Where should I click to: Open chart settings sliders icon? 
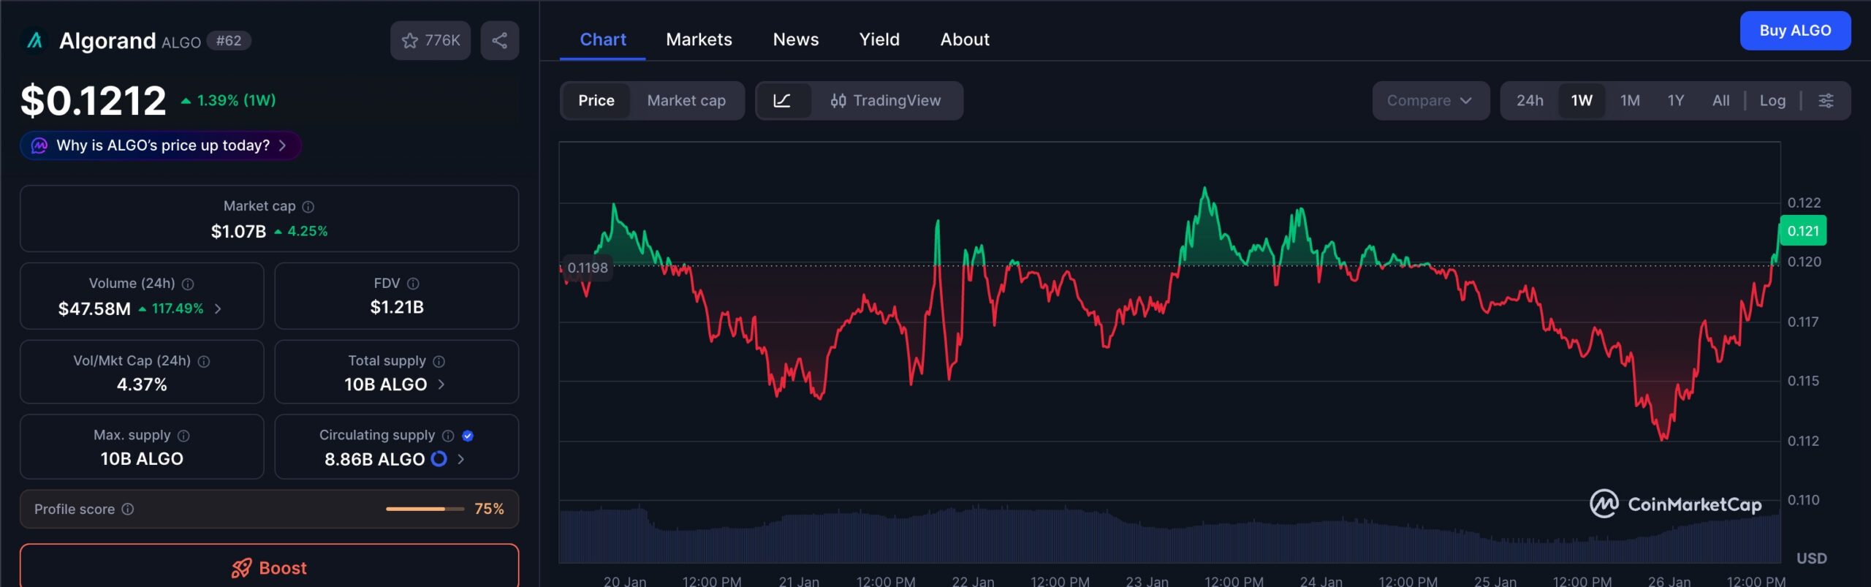[1826, 101]
